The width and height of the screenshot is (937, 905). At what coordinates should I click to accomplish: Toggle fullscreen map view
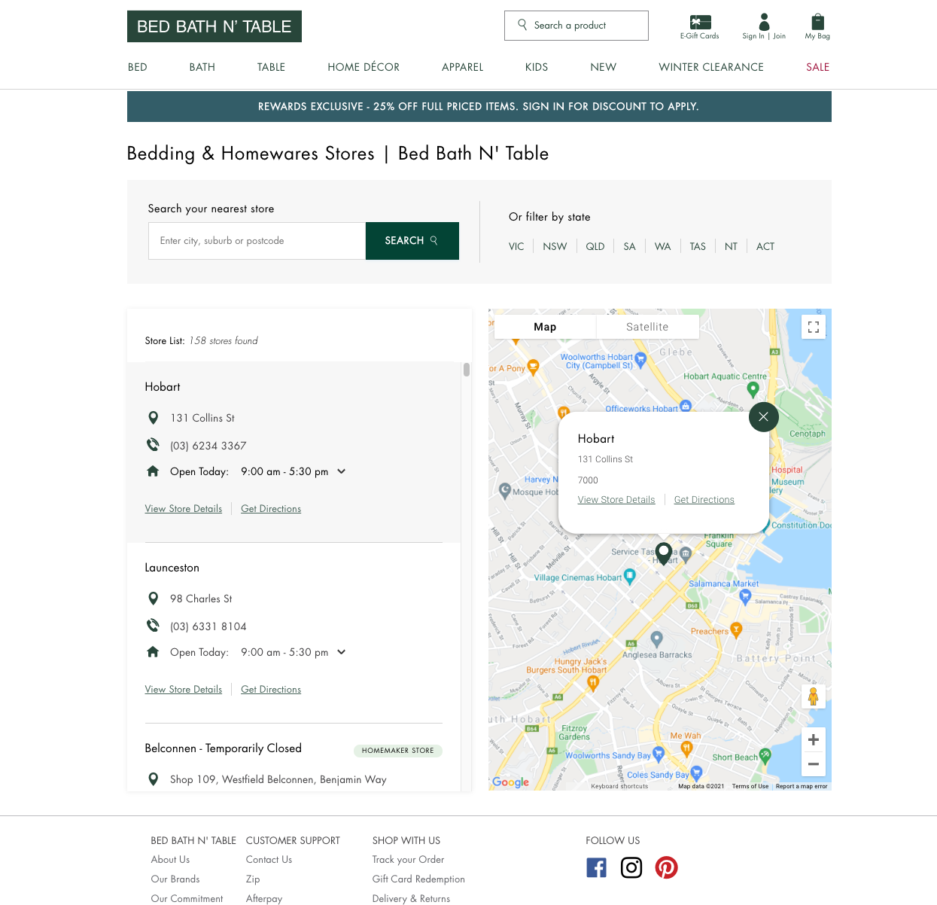click(814, 327)
